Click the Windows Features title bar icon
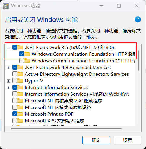Viewport: 146px width, 149px height. coord(6,6)
